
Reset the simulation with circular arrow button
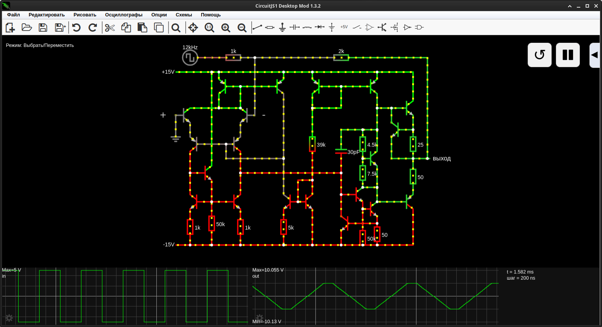539,55
